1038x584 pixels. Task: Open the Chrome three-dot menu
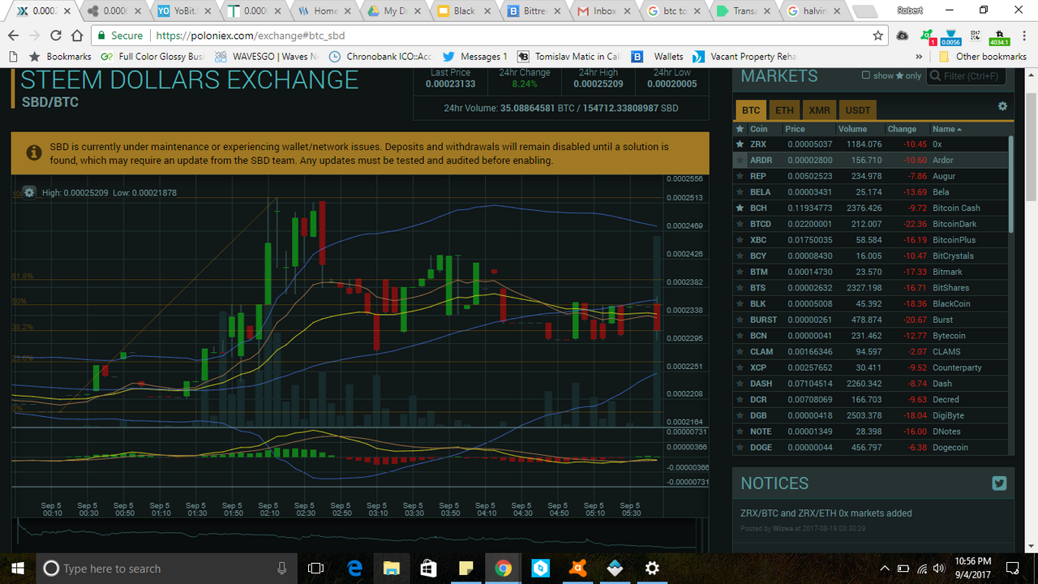point(1023,36)
